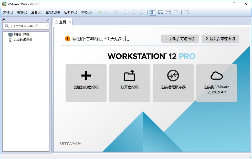Close the 库 library panel
252x159 pixels.
pyautogui.click(x=48, y=20)
